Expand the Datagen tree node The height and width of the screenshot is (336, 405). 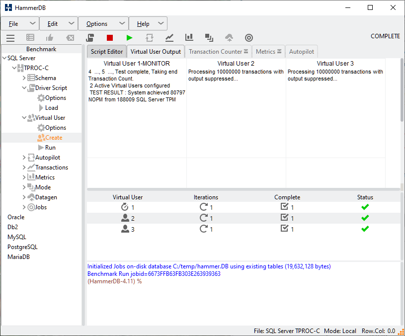24,197
